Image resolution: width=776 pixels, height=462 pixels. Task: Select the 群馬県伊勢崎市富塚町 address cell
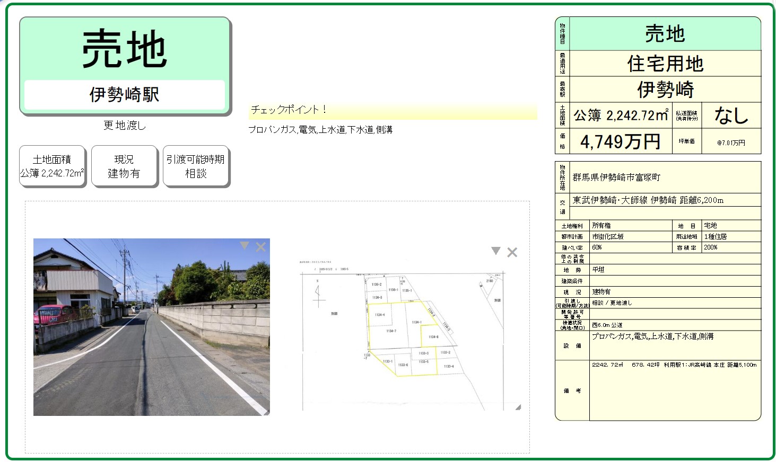[665, 177]
